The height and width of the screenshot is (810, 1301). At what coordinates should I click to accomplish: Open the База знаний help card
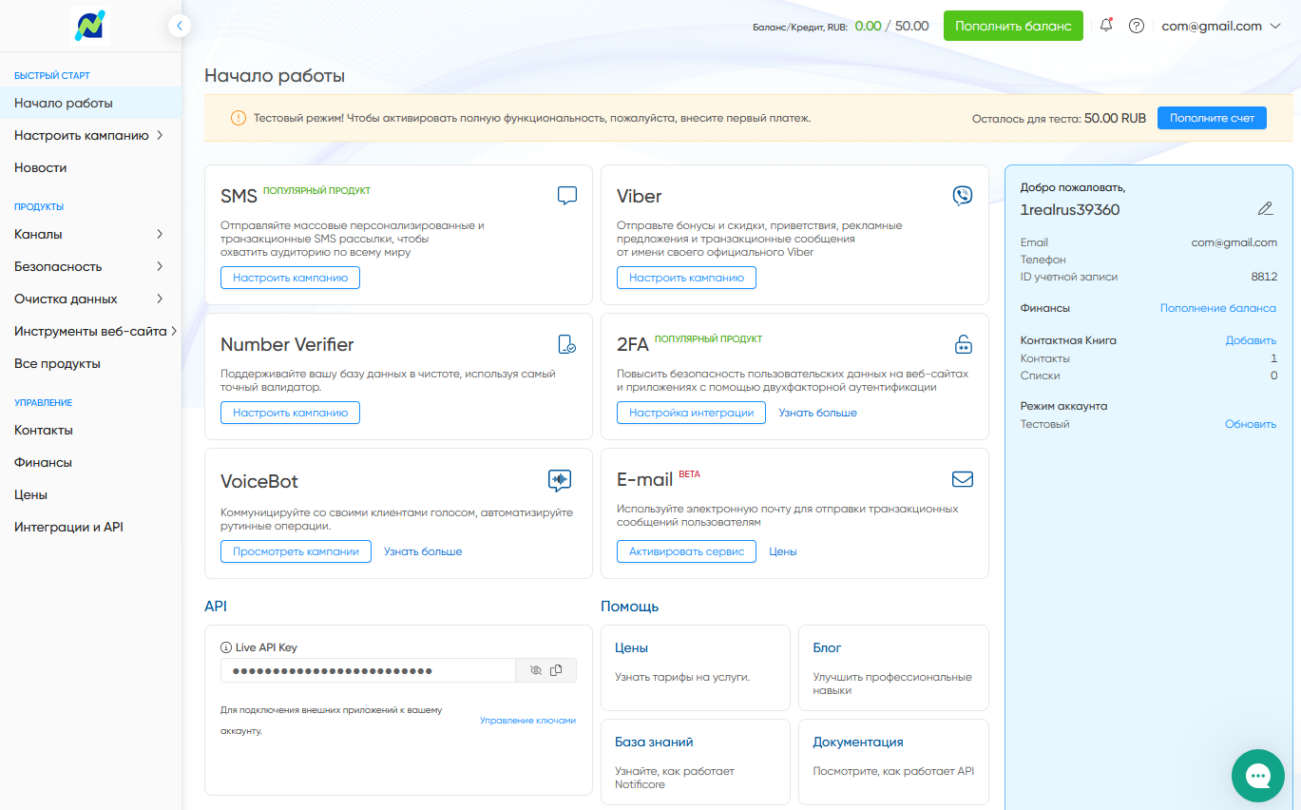pos(696,762)
